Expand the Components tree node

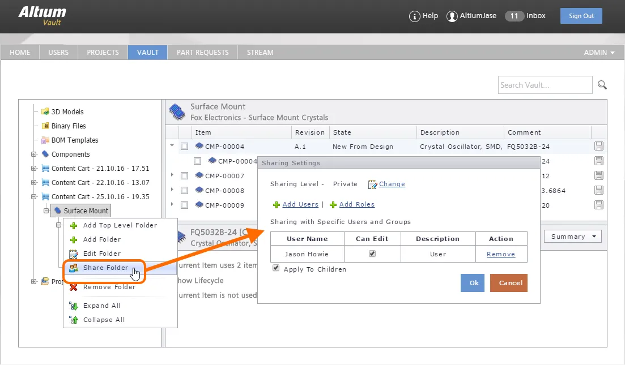pyautogui.click(x=34, y=154)
